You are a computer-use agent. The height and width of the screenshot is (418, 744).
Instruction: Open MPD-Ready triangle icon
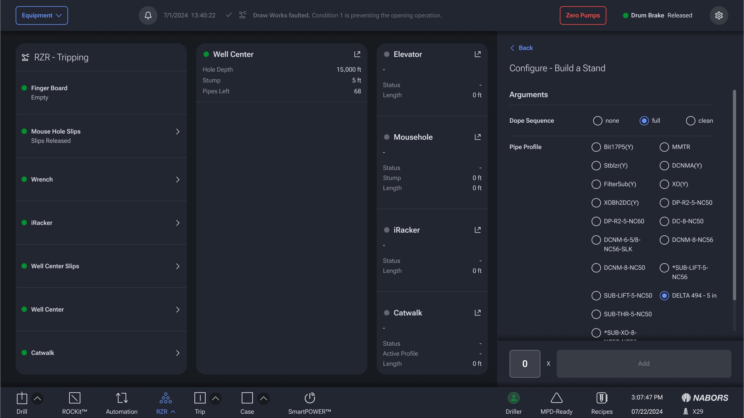tap(556, 398)
